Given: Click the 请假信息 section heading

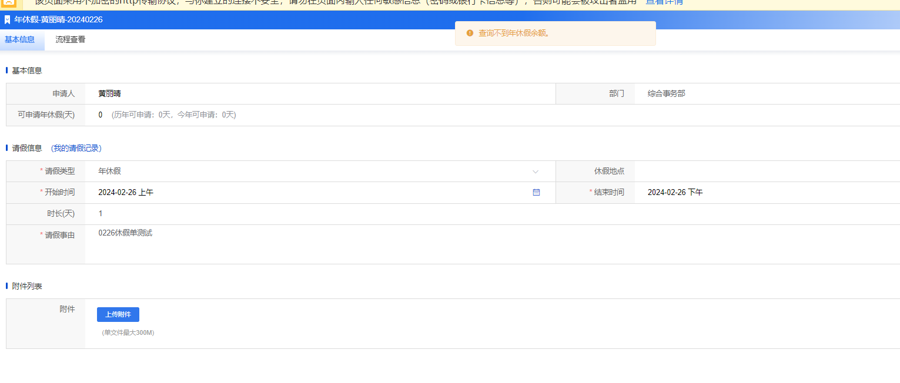Looking at the screenshot, I should point(27,148).
